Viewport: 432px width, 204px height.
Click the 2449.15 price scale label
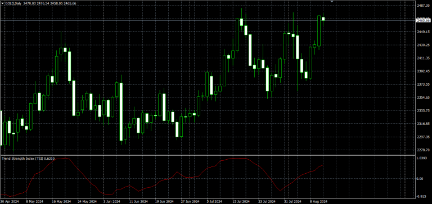pyautogui.click(x=424, y=32)
